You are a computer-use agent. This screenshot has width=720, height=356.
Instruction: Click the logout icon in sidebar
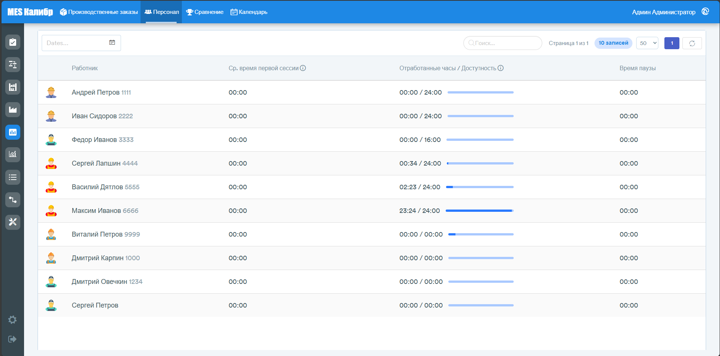point(12,339)
